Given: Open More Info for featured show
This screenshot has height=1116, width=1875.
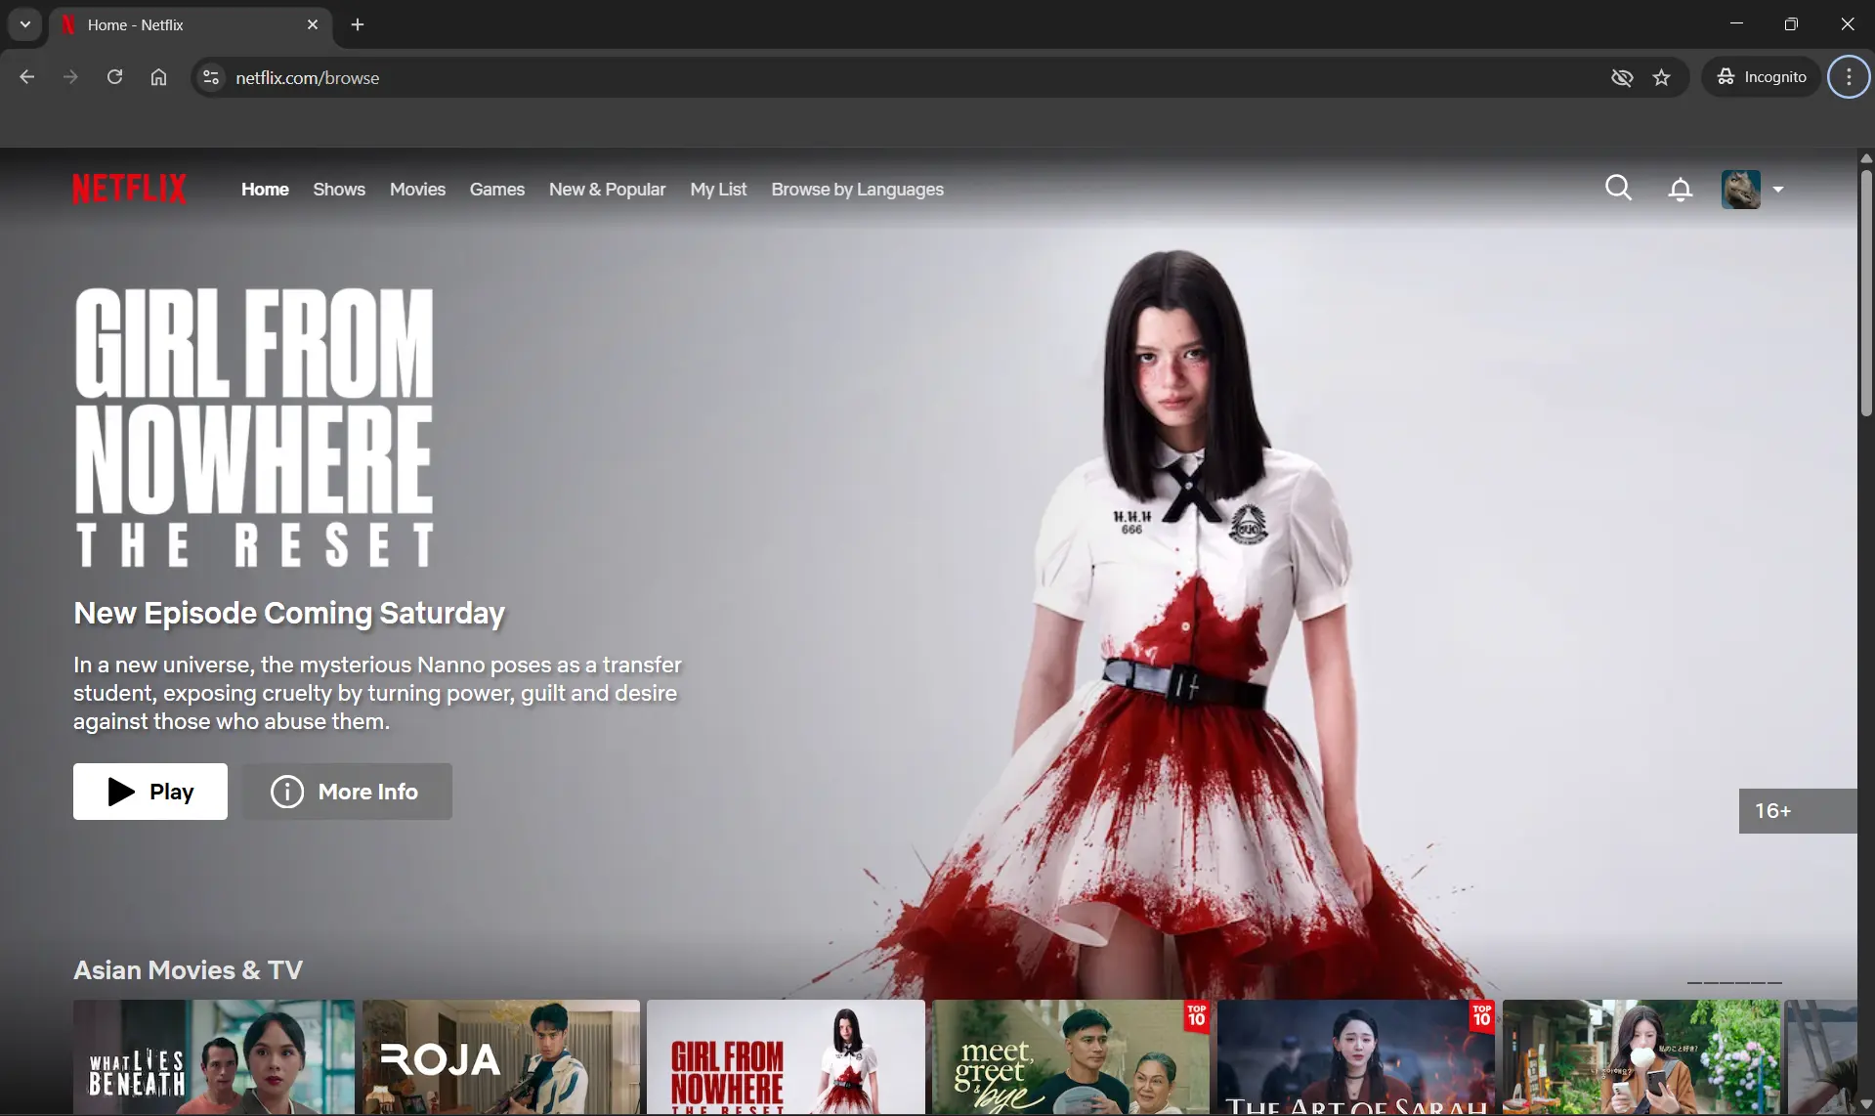Looking at the screenshot, I should click(x=347, y=792).
